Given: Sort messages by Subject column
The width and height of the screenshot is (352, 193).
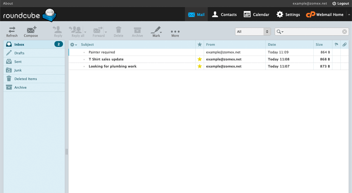Looking at the screenshot, I should point(87,45).
